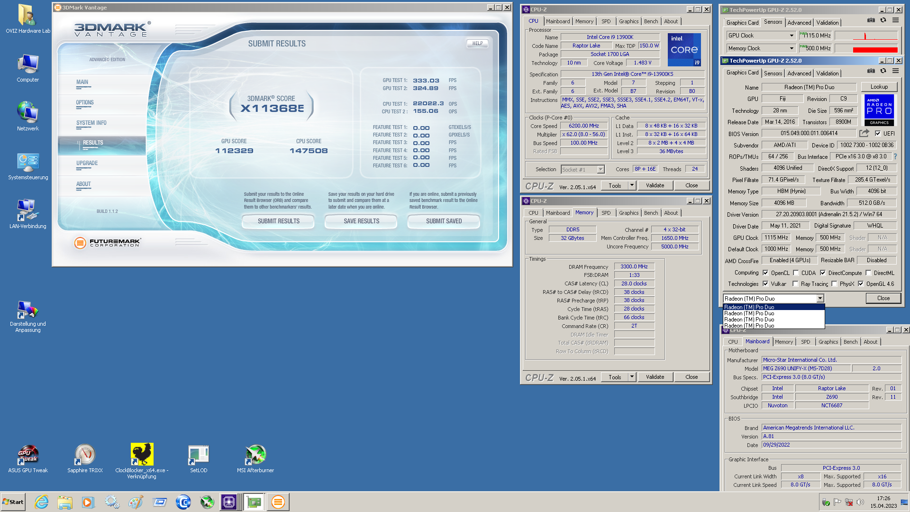Toggle the Vulkan checkbox in GPU-Z
Image resolution: width=910 pixels, height=512 pixels.
pos(765,283)
